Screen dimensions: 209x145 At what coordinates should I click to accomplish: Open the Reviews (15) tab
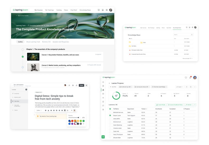point(46,42)
